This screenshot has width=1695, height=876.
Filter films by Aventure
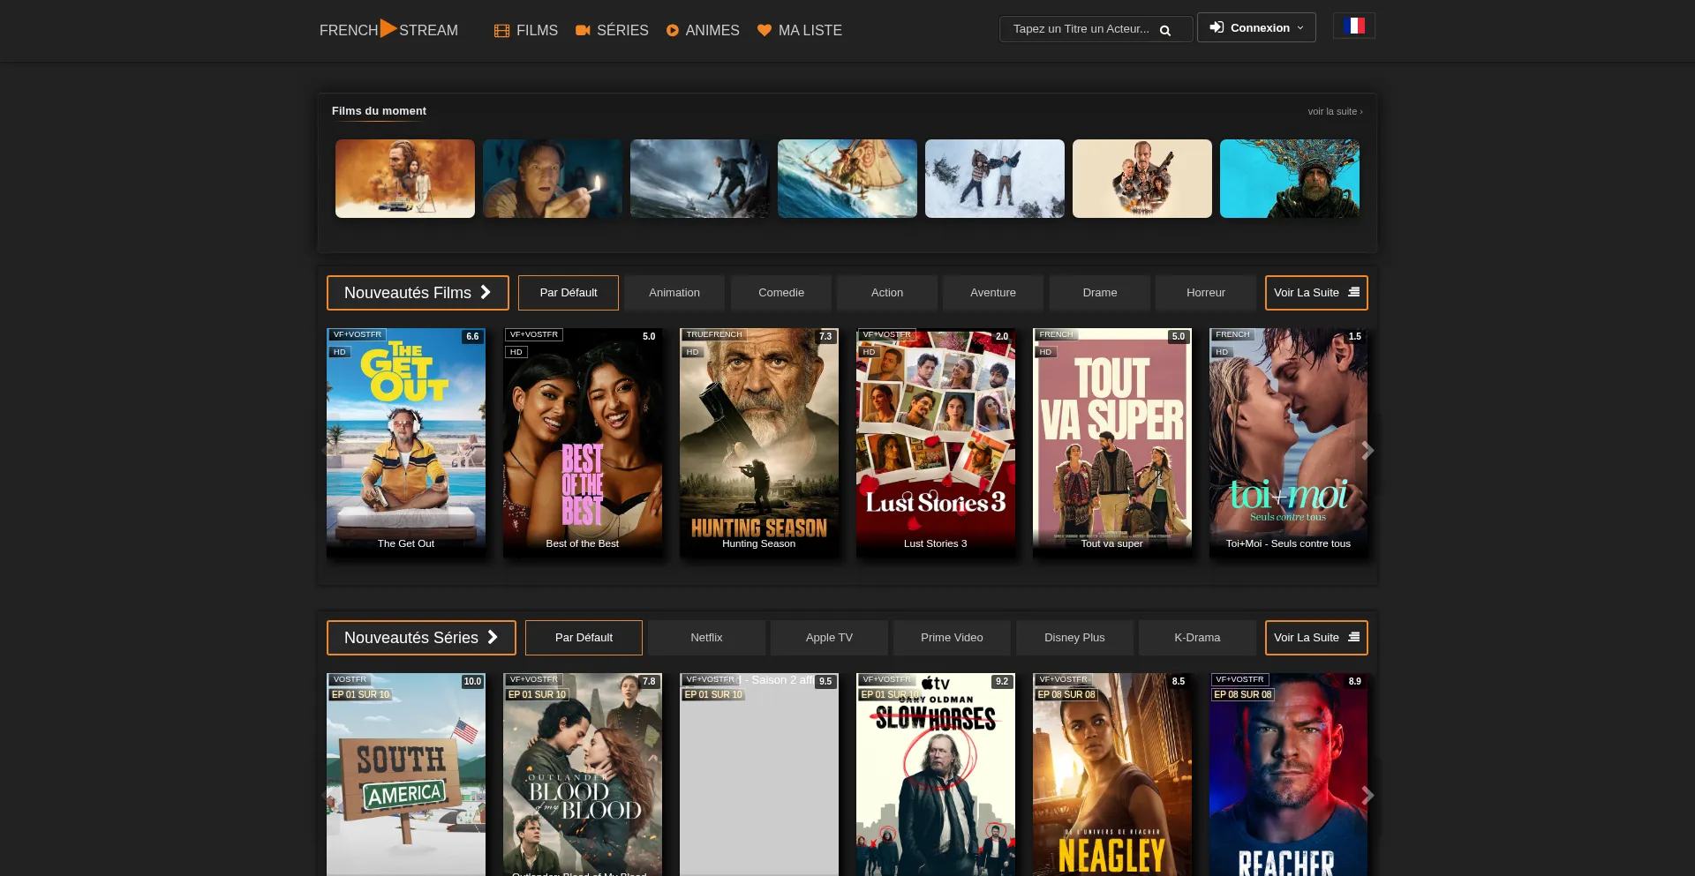click(x=993, y=293)
